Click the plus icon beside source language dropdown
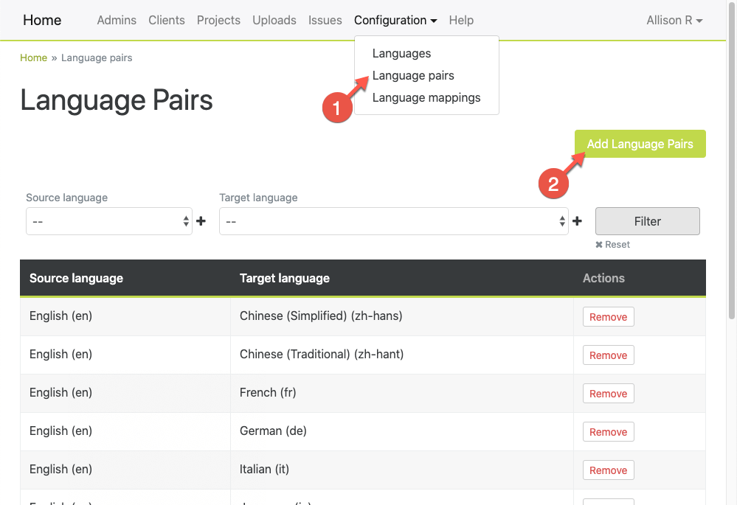 coord(201,220)
